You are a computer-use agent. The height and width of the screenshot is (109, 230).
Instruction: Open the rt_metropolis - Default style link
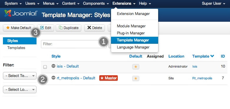tap(76, 78)
